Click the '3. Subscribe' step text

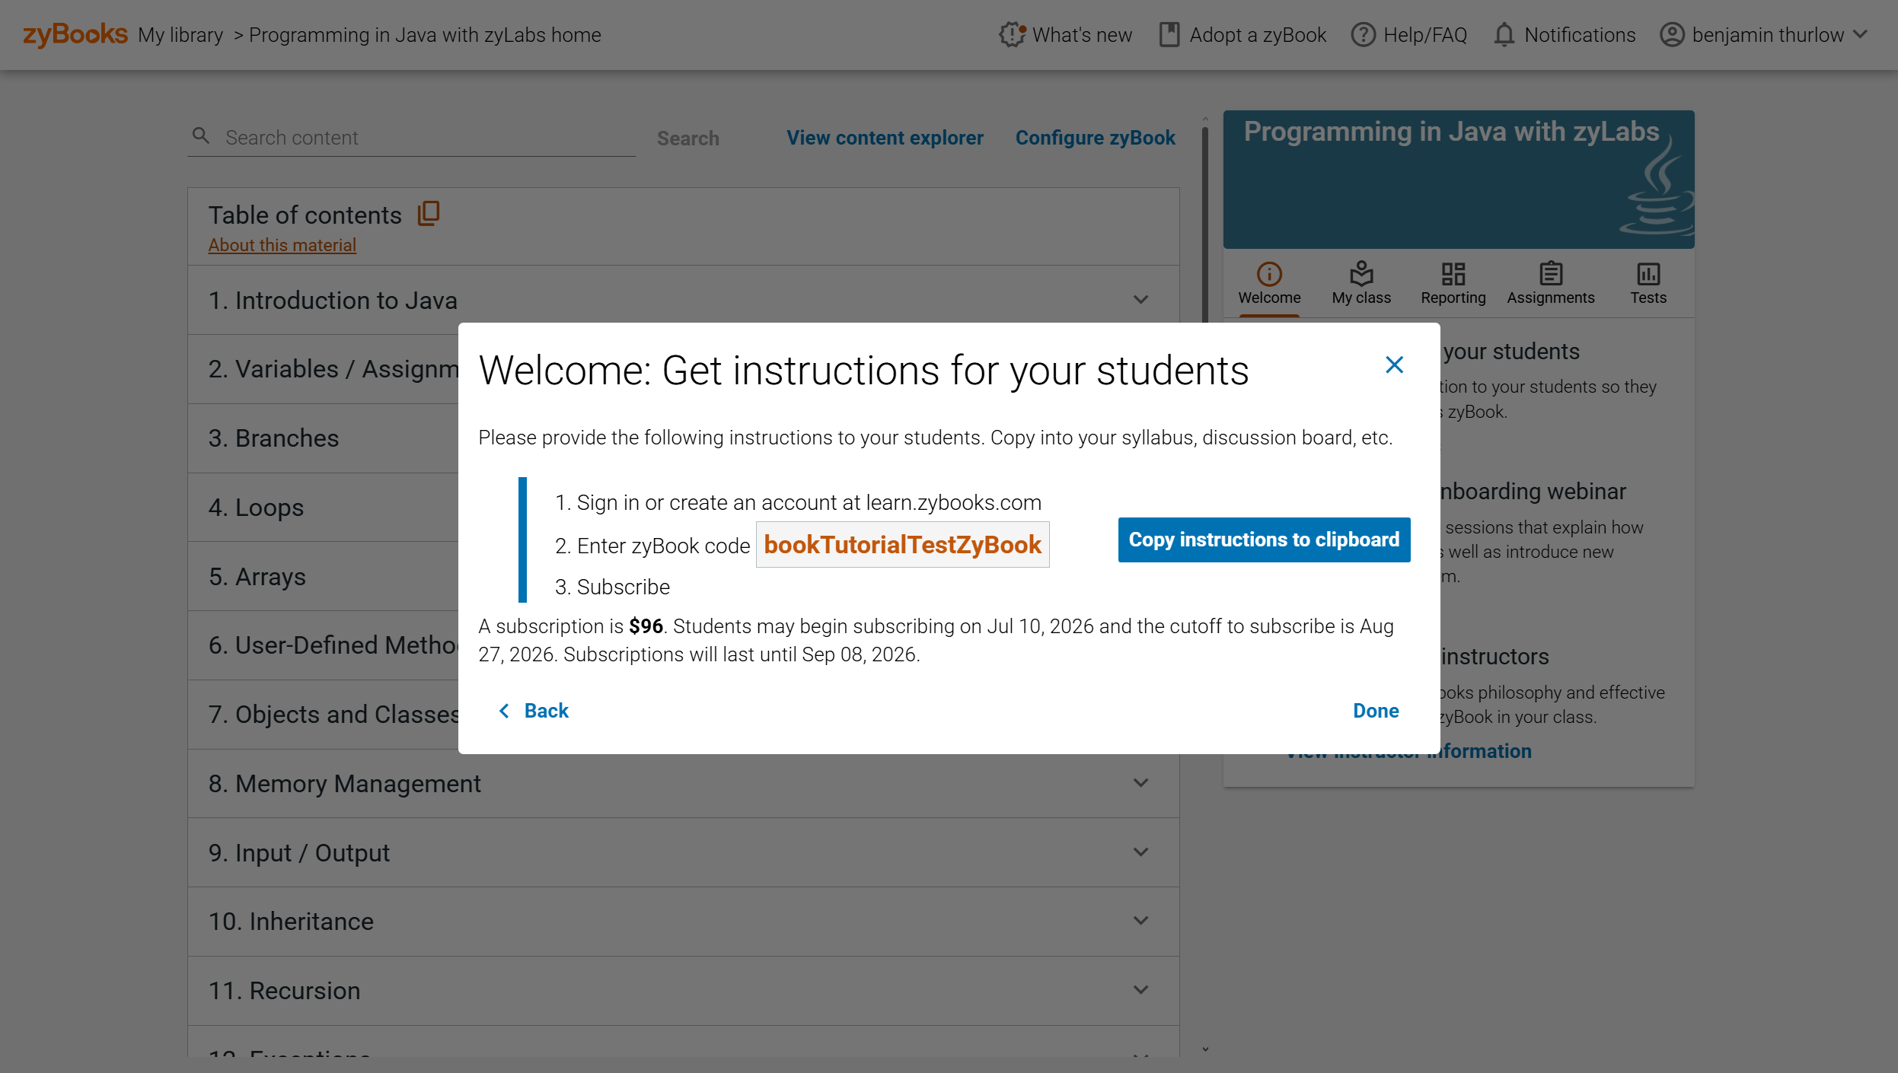click(612, 587)
